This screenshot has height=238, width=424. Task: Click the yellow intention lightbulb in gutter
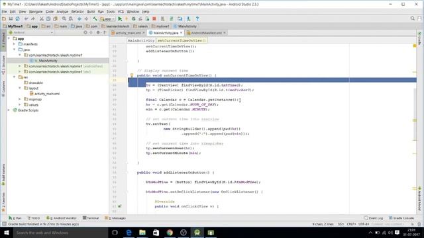132,75
